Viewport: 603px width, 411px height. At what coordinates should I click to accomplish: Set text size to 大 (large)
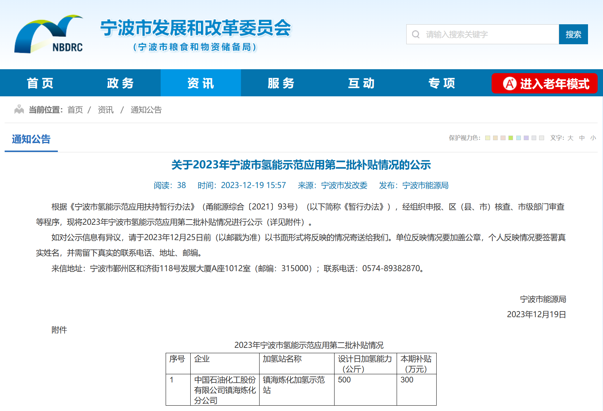point(571,138)
